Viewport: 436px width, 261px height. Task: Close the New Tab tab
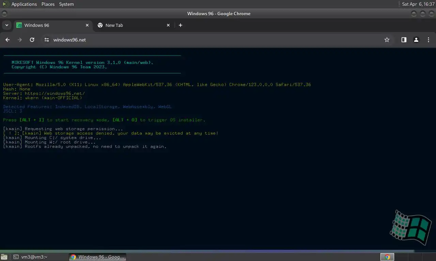168,25
